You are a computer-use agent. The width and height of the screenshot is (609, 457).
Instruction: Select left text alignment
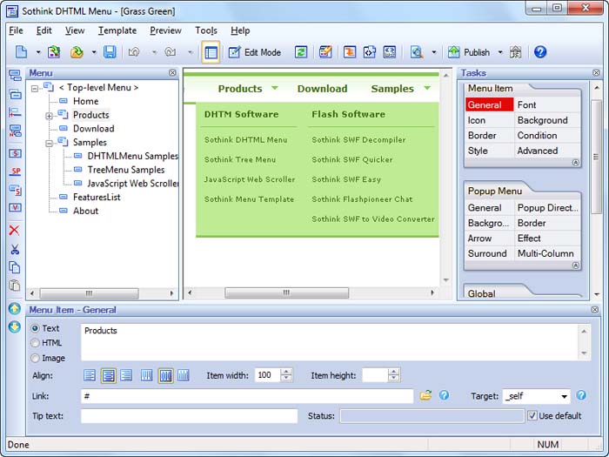click(x=90, y=375)
